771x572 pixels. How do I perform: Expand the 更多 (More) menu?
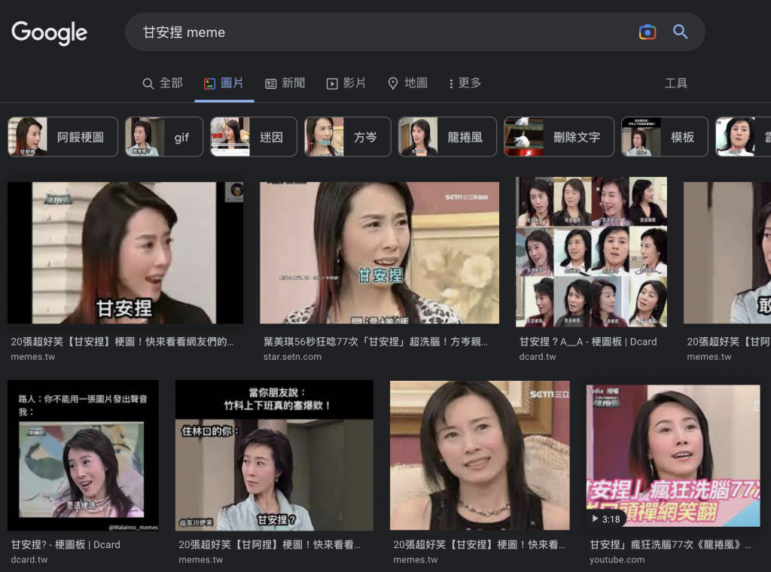[x=465, y=83]
